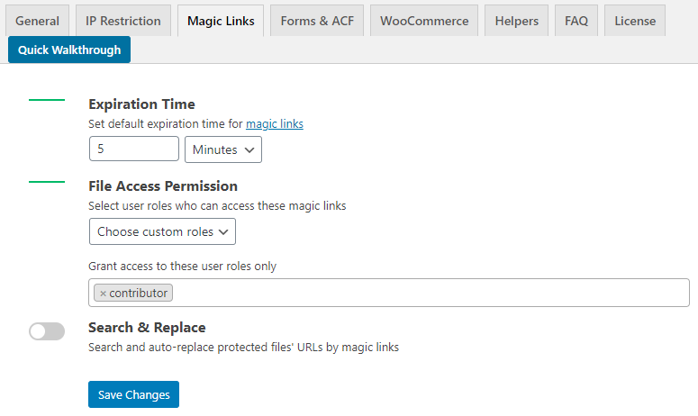This screenshot has height=416, width=698.
Task: Toggle the Search & Replace switch
Action: [x=47, y=331]
